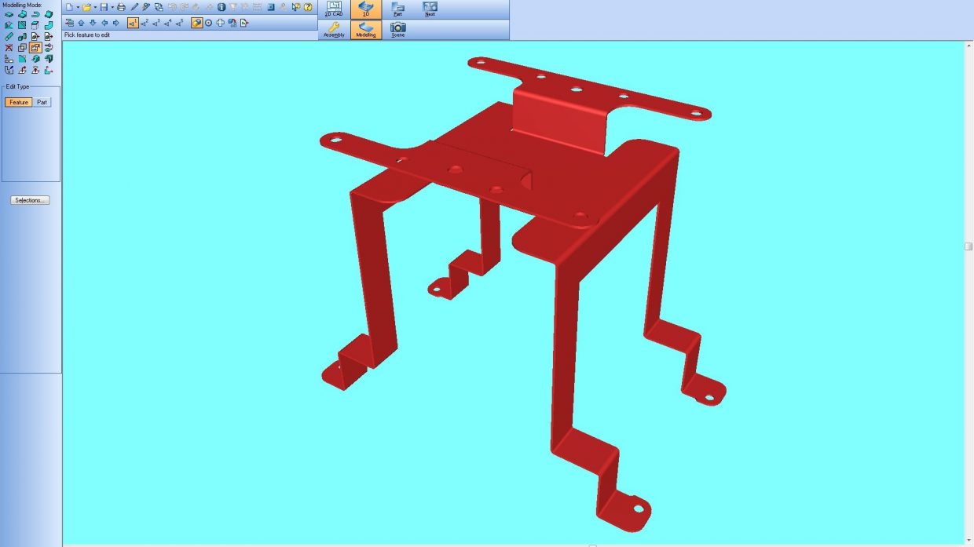Image resolution: width=974 pixels, height=547 pixels.
Task: Expand the Open folder dropdown arrow
Action: [x=95, y=7]
